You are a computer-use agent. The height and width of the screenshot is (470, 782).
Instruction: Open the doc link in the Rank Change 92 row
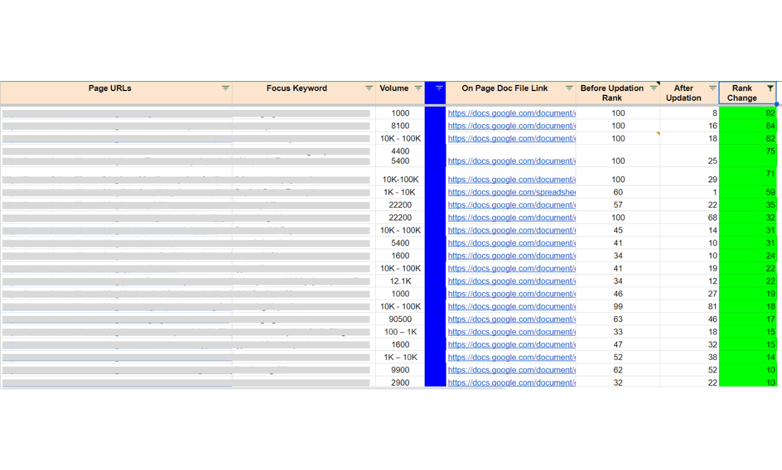[x=511, y=113]
